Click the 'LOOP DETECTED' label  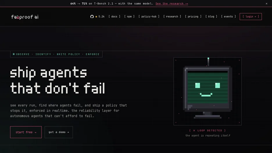207,130
